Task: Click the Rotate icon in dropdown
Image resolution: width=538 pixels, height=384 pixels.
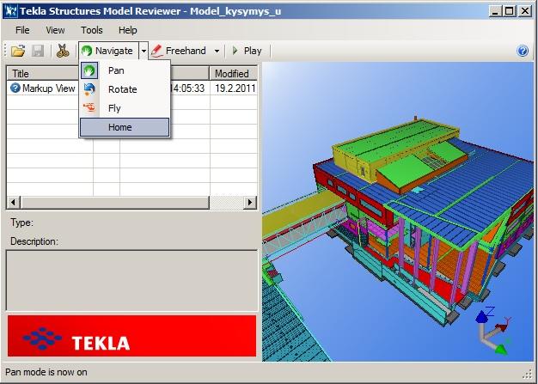Action: click(89, 89)
